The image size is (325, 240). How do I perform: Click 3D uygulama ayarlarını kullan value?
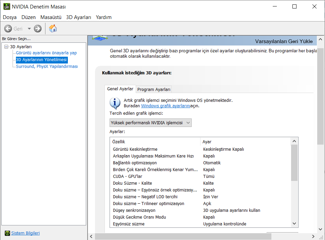pyautogui.click(x=231, y=210)
